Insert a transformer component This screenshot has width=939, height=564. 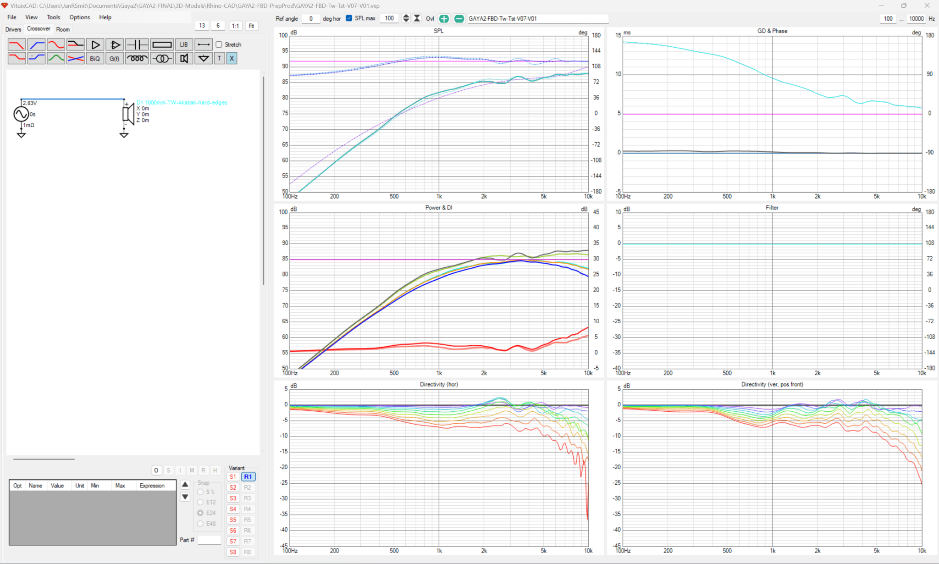pyautogui.click(x=162, y=58)
